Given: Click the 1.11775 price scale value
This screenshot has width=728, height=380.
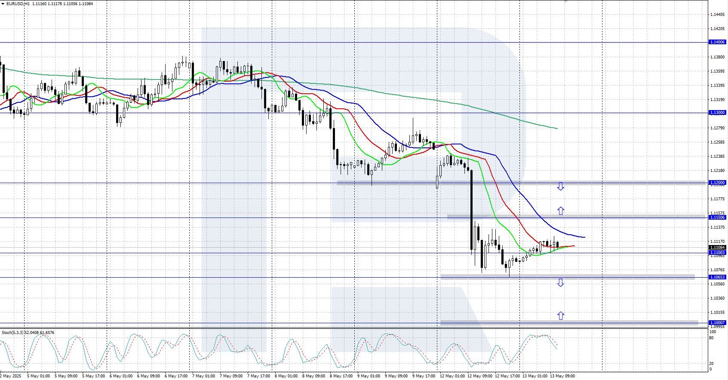Looking at the screenshot, I should tap(717, 199).
